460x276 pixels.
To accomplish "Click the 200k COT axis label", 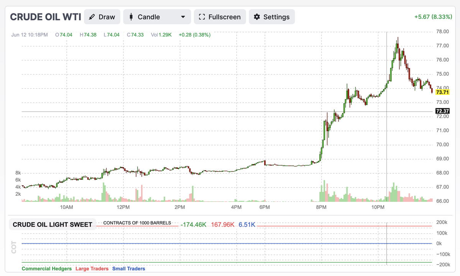I will point(442,222).
